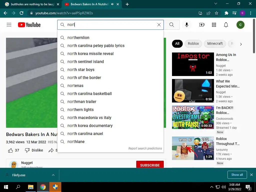
Task: Open the tab search chevron
Action: pos(216,3)
